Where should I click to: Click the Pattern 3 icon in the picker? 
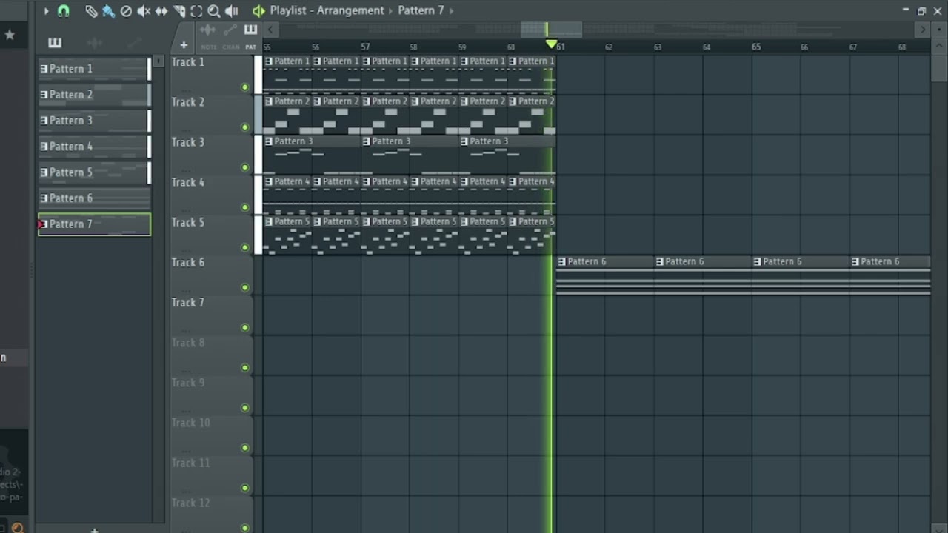44,121
